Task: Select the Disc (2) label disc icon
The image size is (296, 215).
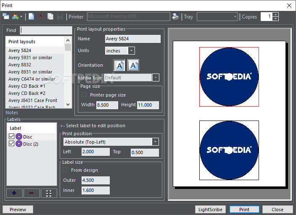Action: coord(18,144)
